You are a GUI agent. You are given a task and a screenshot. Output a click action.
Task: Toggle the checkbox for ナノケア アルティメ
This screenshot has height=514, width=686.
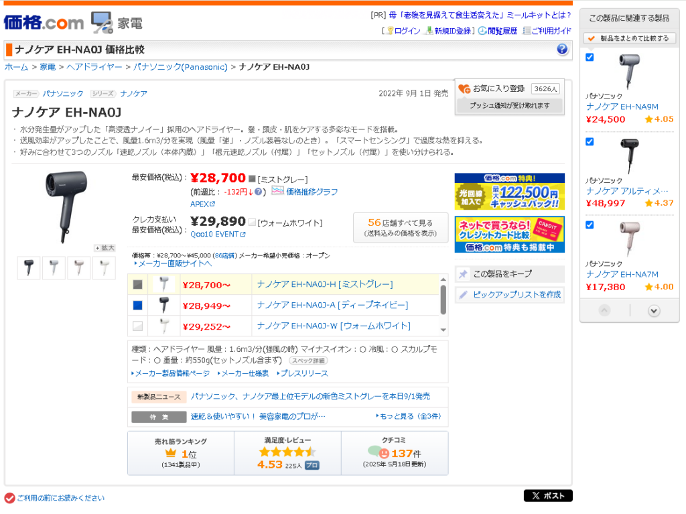click(x=590, y=142)
